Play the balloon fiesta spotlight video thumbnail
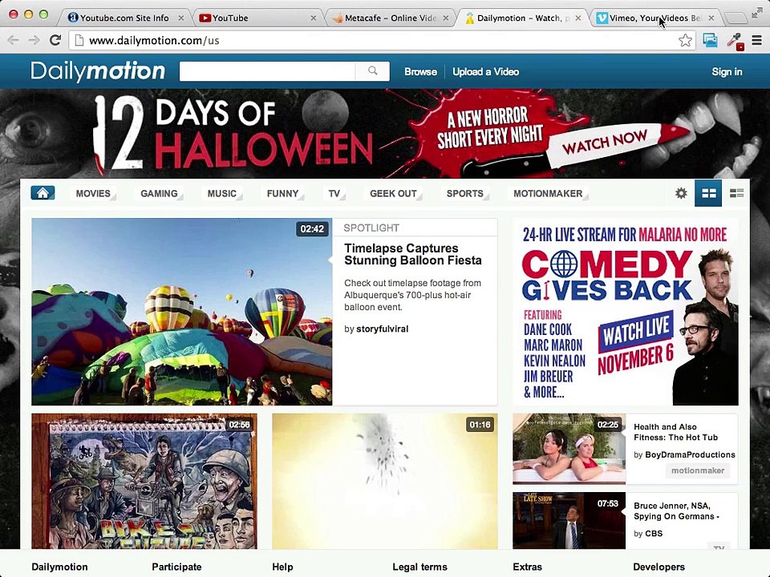The width and height of the screenshot is (770, 577). point(182,312)
